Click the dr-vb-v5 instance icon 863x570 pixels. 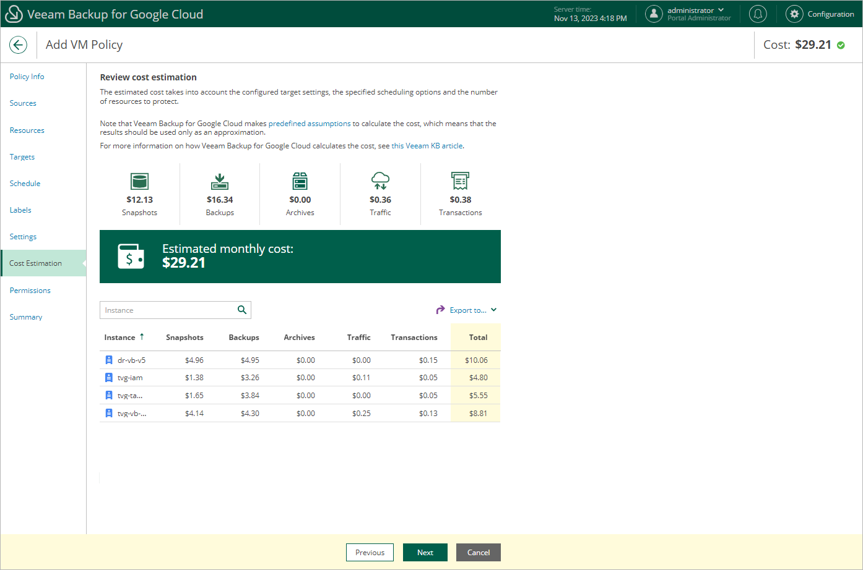click(x=109, y=360)
